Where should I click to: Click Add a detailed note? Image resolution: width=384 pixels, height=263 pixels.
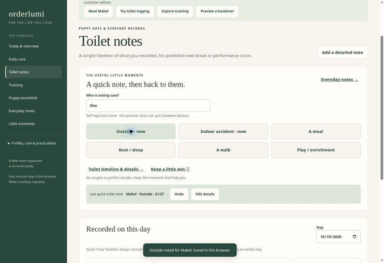342,53
